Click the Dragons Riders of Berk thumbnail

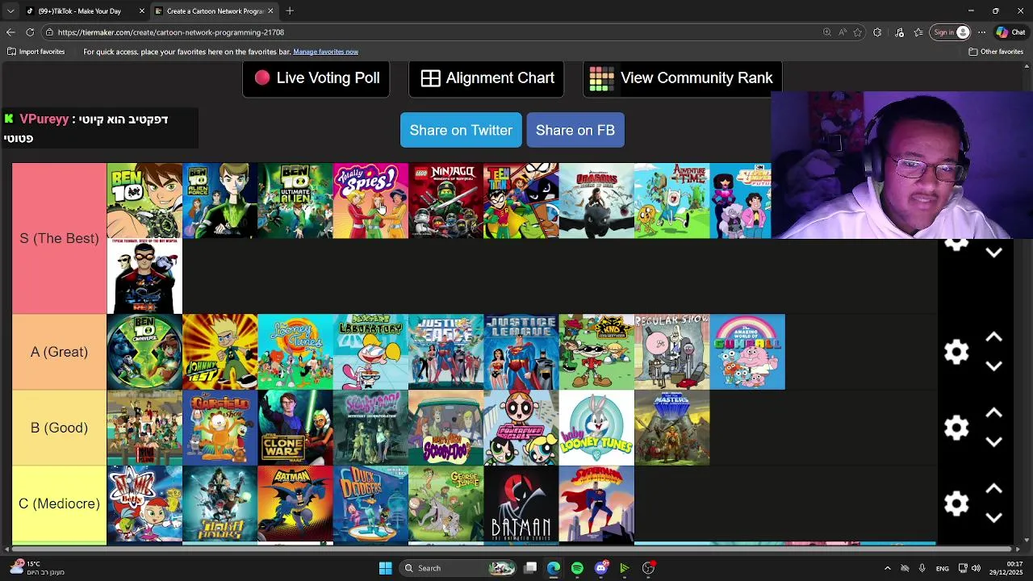596,201
